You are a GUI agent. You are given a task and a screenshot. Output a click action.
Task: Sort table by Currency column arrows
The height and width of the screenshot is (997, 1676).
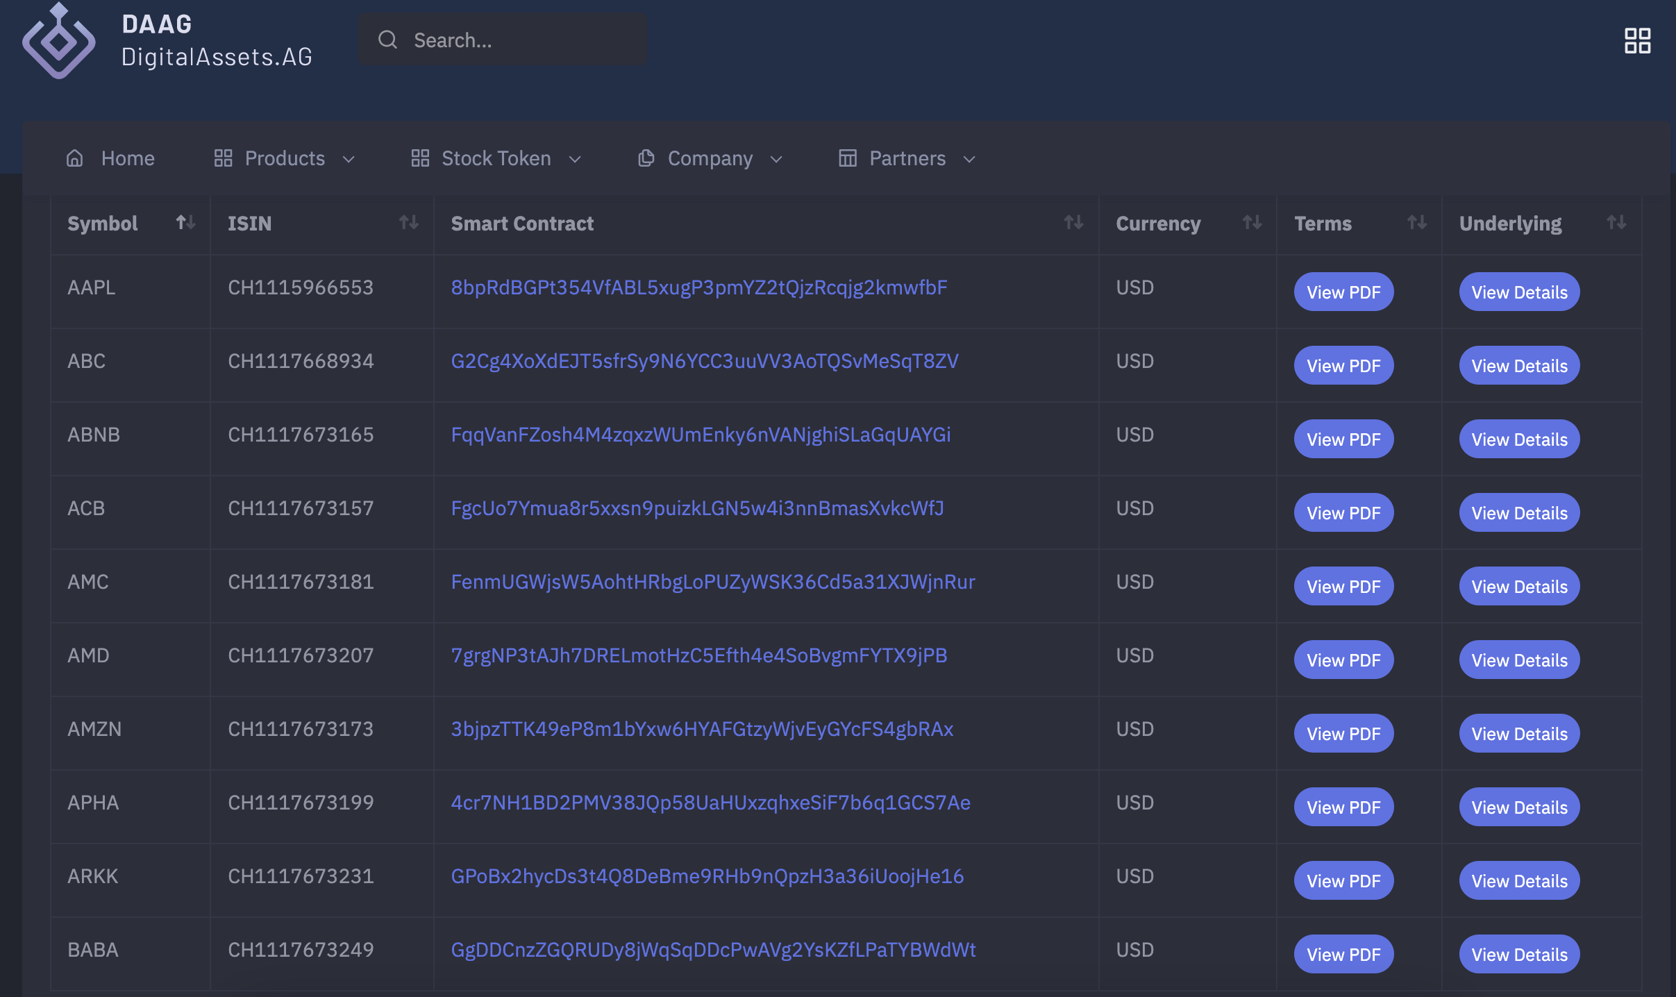(x=1252, y=222)
